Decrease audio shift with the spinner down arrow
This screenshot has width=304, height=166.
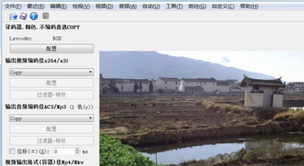coord(78,153)
